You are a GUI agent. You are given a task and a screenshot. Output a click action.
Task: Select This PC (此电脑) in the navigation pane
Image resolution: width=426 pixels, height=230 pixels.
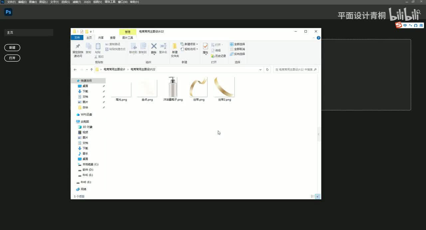tap(85, 122)
